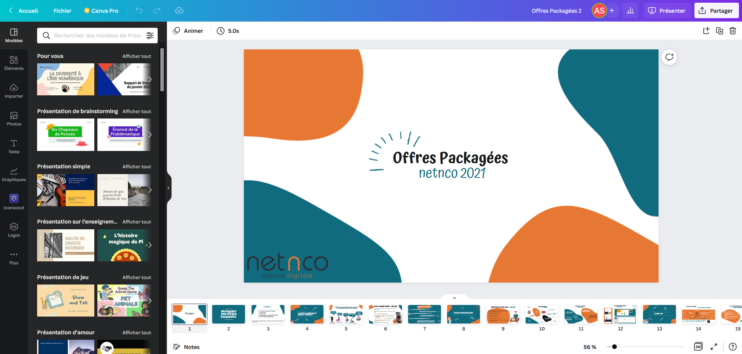Open the Graphiques sidebar panel
Screen dimensions: 742x354
[x=14, y=174]
